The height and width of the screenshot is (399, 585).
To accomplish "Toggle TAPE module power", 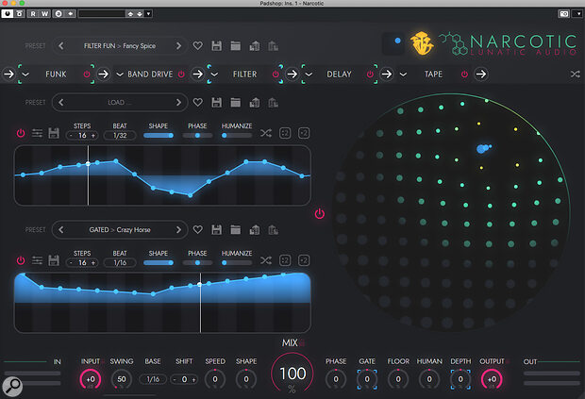I will [x=464, y=75].
